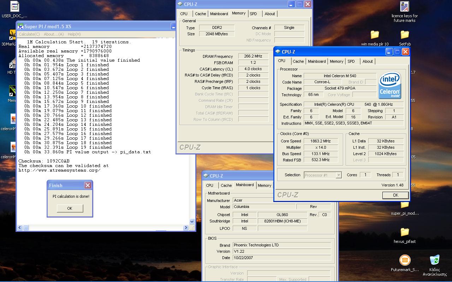Select Cache tab in CPU-Z Memory timings window

[x=200, y=14]
